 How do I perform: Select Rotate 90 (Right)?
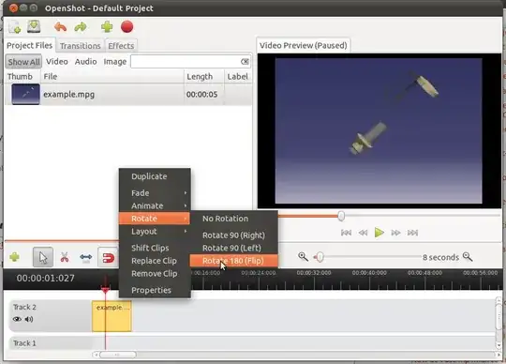coord(233,235)
